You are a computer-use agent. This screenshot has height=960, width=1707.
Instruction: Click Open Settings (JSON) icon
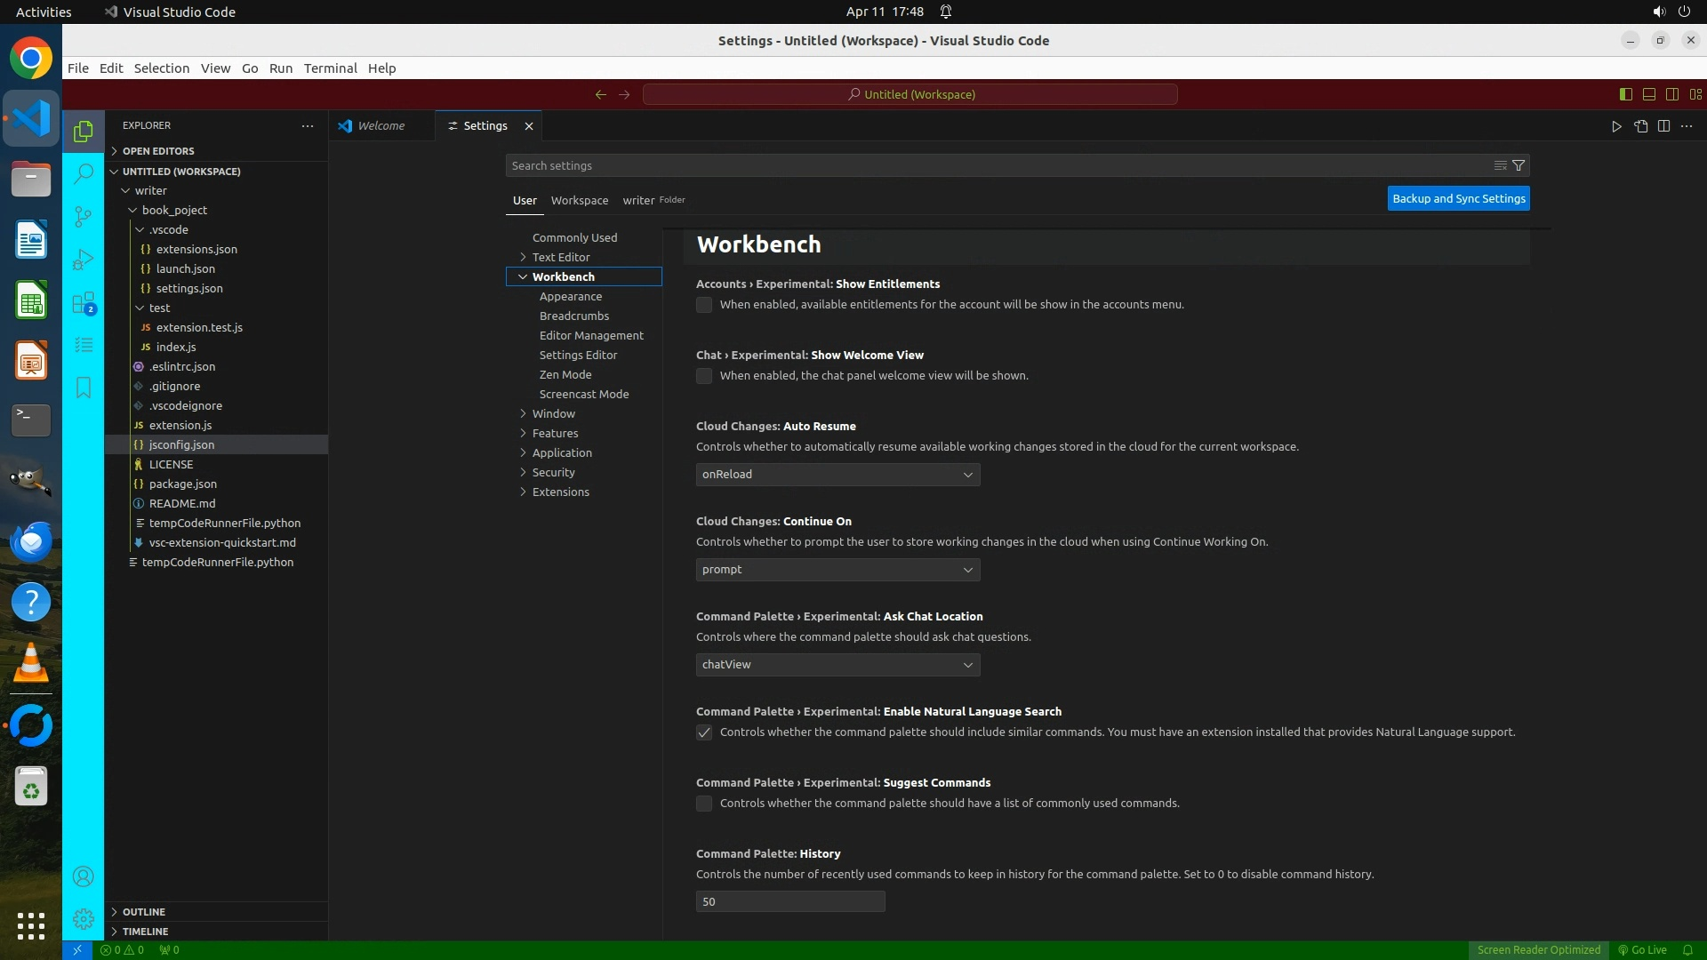point(1640,126)
